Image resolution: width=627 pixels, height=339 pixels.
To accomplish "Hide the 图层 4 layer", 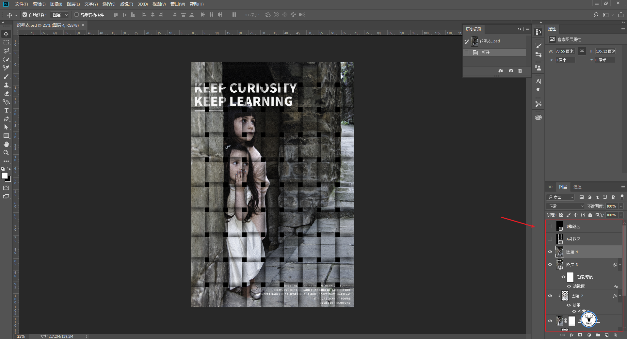I will [550, 252].
